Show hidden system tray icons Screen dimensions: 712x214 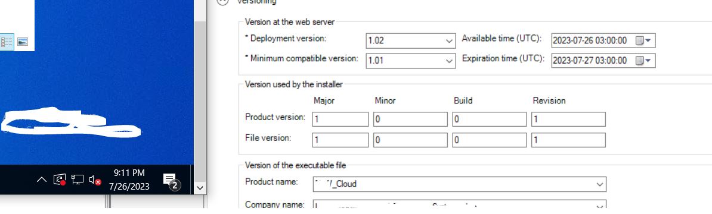click(x=41, y=180)
